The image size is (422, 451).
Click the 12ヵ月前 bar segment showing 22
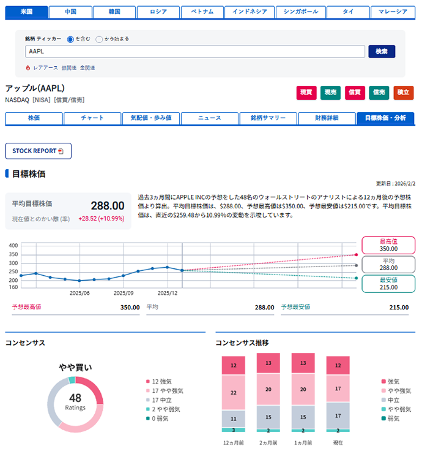click(234, 393)
